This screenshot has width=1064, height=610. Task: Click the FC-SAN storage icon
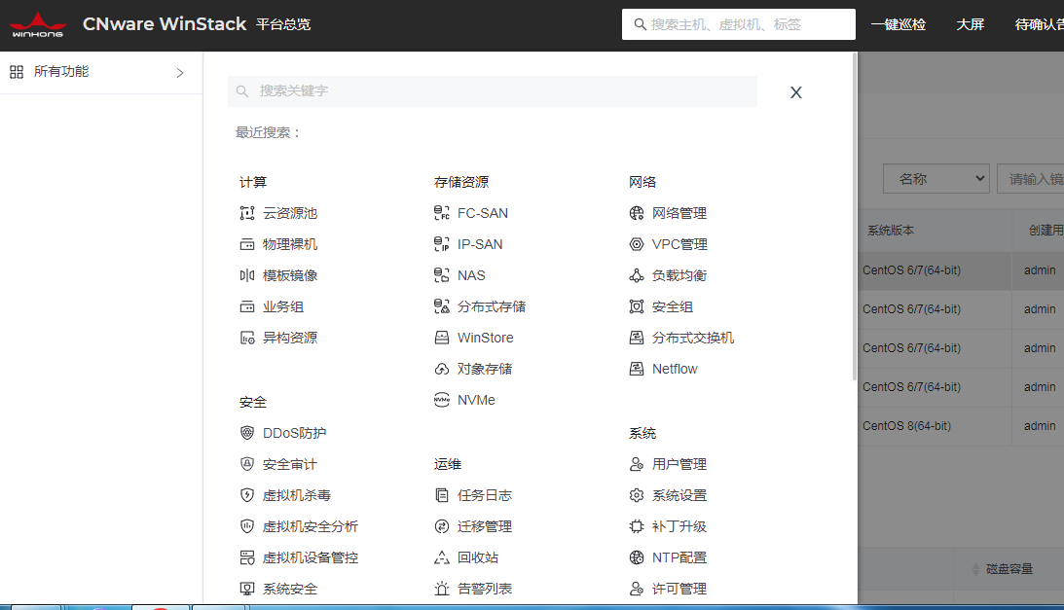pyautogui.click(x=441, y=213)
